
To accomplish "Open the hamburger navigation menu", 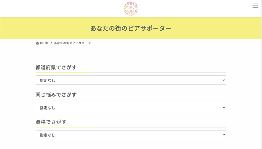I will click(255, 6).
